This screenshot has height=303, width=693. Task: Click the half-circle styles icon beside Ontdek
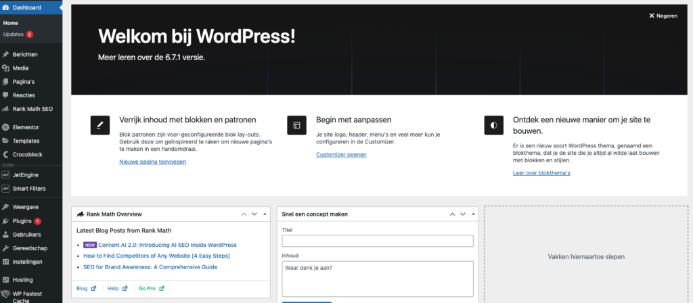click(x=493, y=125)
